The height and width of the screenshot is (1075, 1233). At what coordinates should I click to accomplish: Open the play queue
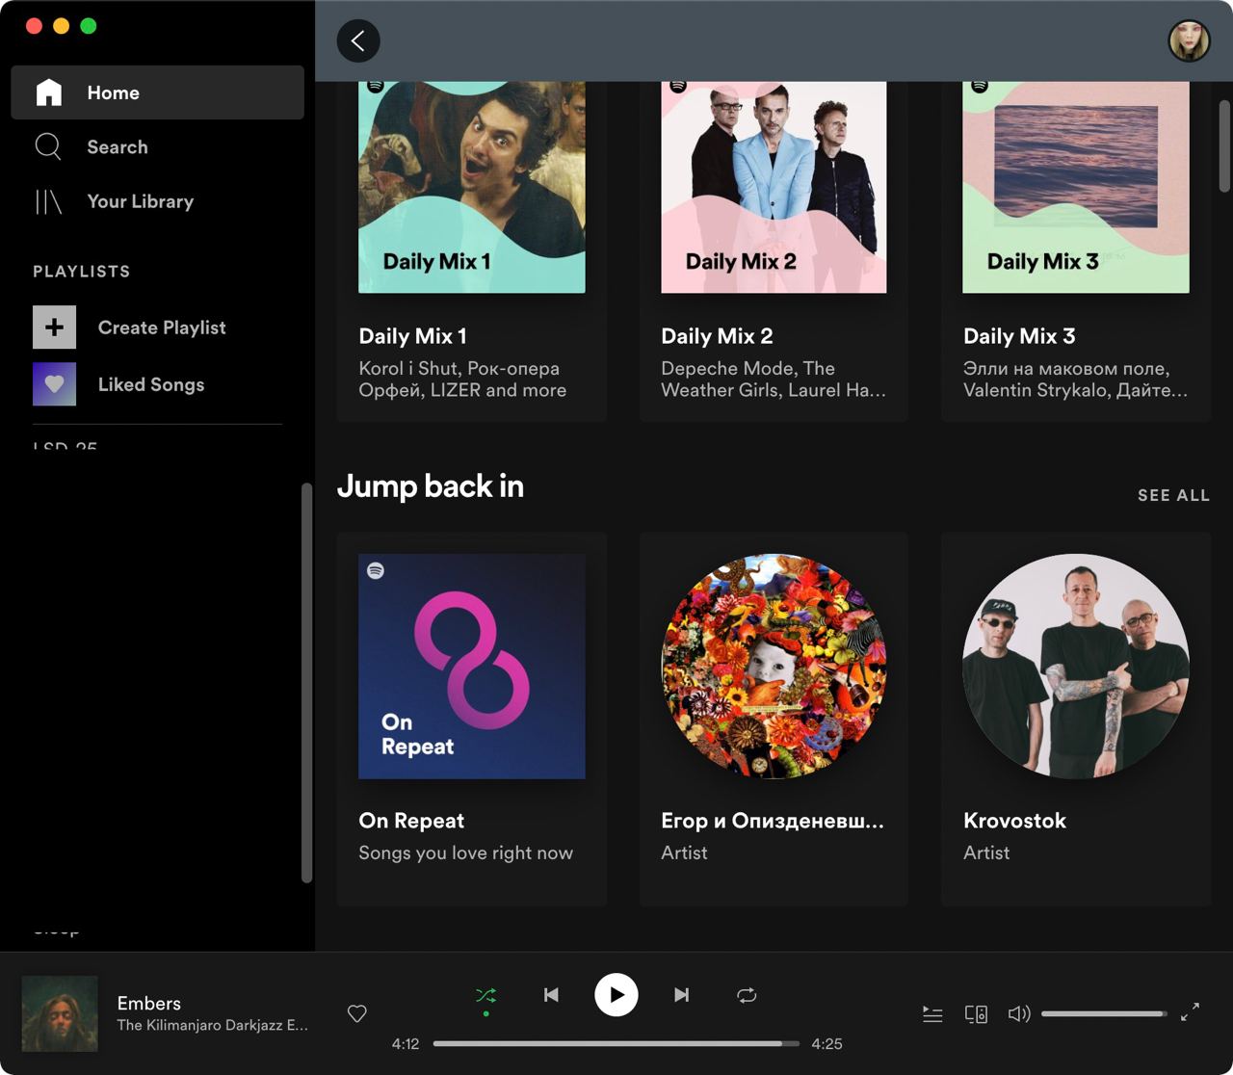[x=932, y=1014]
